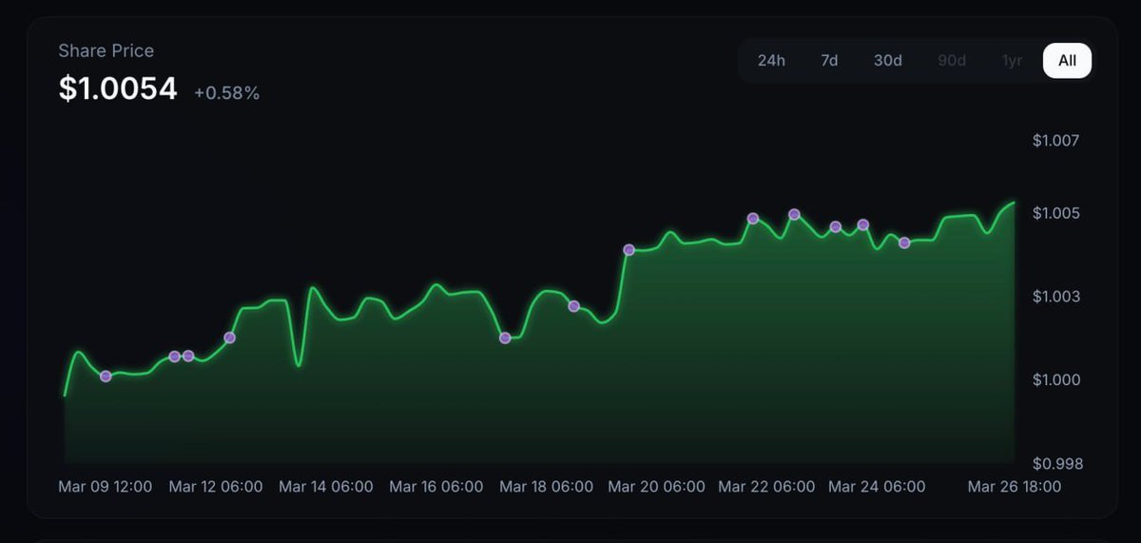Click the purple marker above Mar 12 06:00
The height and width of the screenshot is (543, 1141).
click(x=229, y=338)
